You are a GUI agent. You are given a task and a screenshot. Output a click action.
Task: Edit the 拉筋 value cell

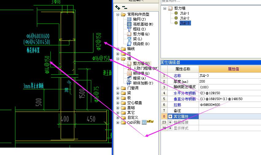tap(230, 105)
